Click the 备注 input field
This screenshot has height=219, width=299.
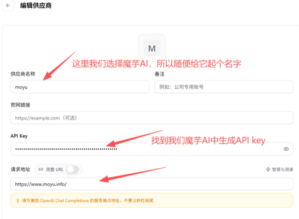pos(224,87)
